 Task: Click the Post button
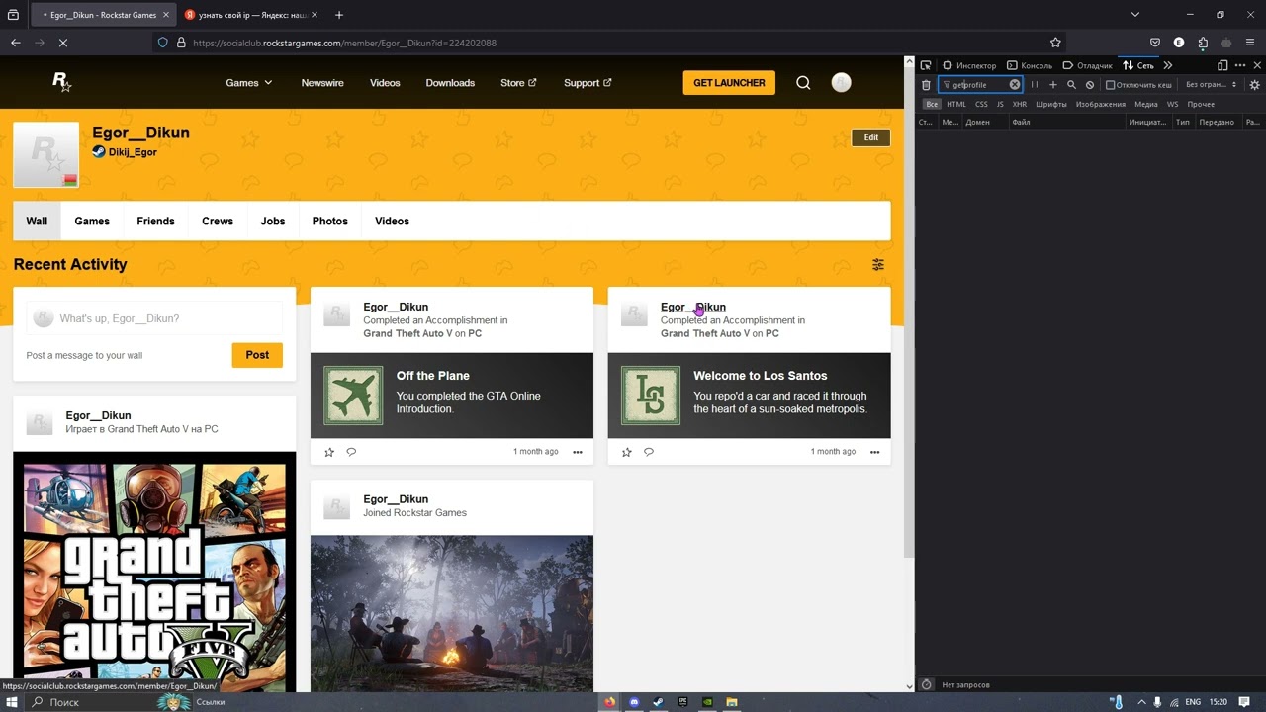click(x=257, y=355)
